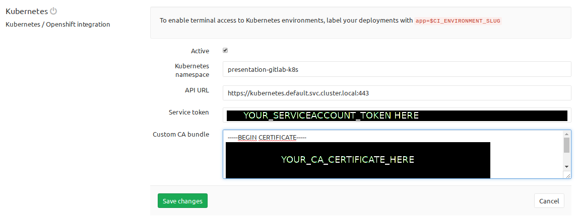This screenshot has width=578, height=221.
Task: Click the app=$CI_ENVIRONMENT_SLUG code snippet
Action: click(x=458, y=21)
